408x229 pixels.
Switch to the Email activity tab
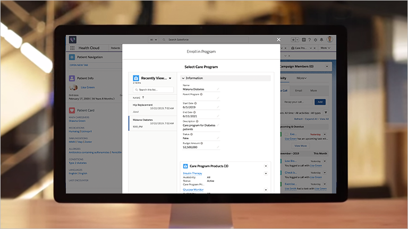[299, 91]
